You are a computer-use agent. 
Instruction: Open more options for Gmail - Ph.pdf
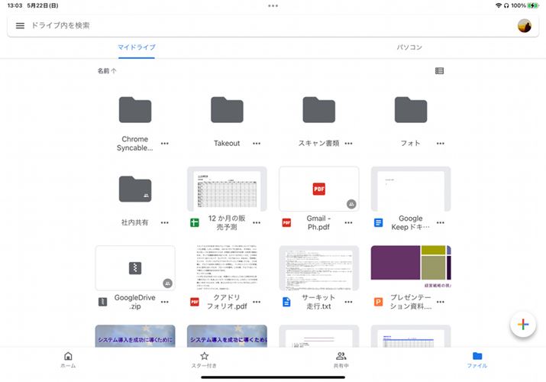click(348, 222)
